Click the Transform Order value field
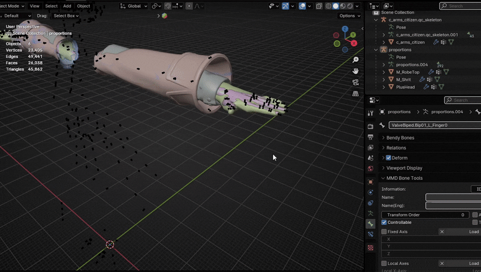 pos(424,214)
